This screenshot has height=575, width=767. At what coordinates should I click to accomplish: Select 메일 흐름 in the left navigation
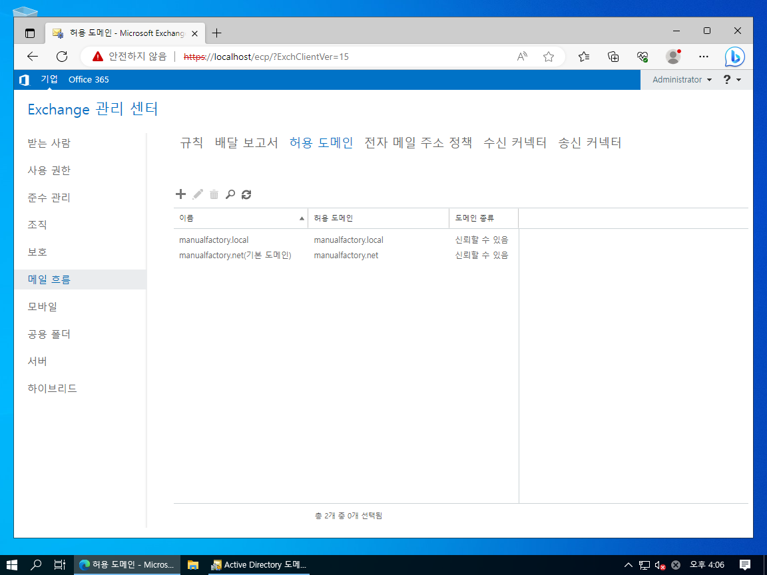point(80,280)
